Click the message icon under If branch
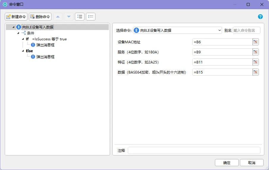Screen dimensions: 269x170 click(x=33, y=45)
